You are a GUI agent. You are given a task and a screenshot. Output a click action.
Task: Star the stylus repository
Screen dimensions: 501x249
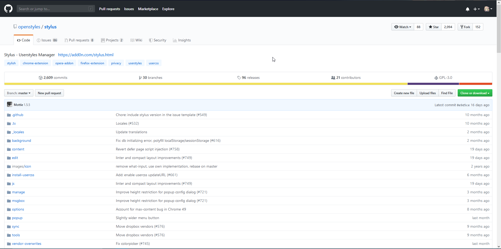pyautogui.click(x=434, y=27)
